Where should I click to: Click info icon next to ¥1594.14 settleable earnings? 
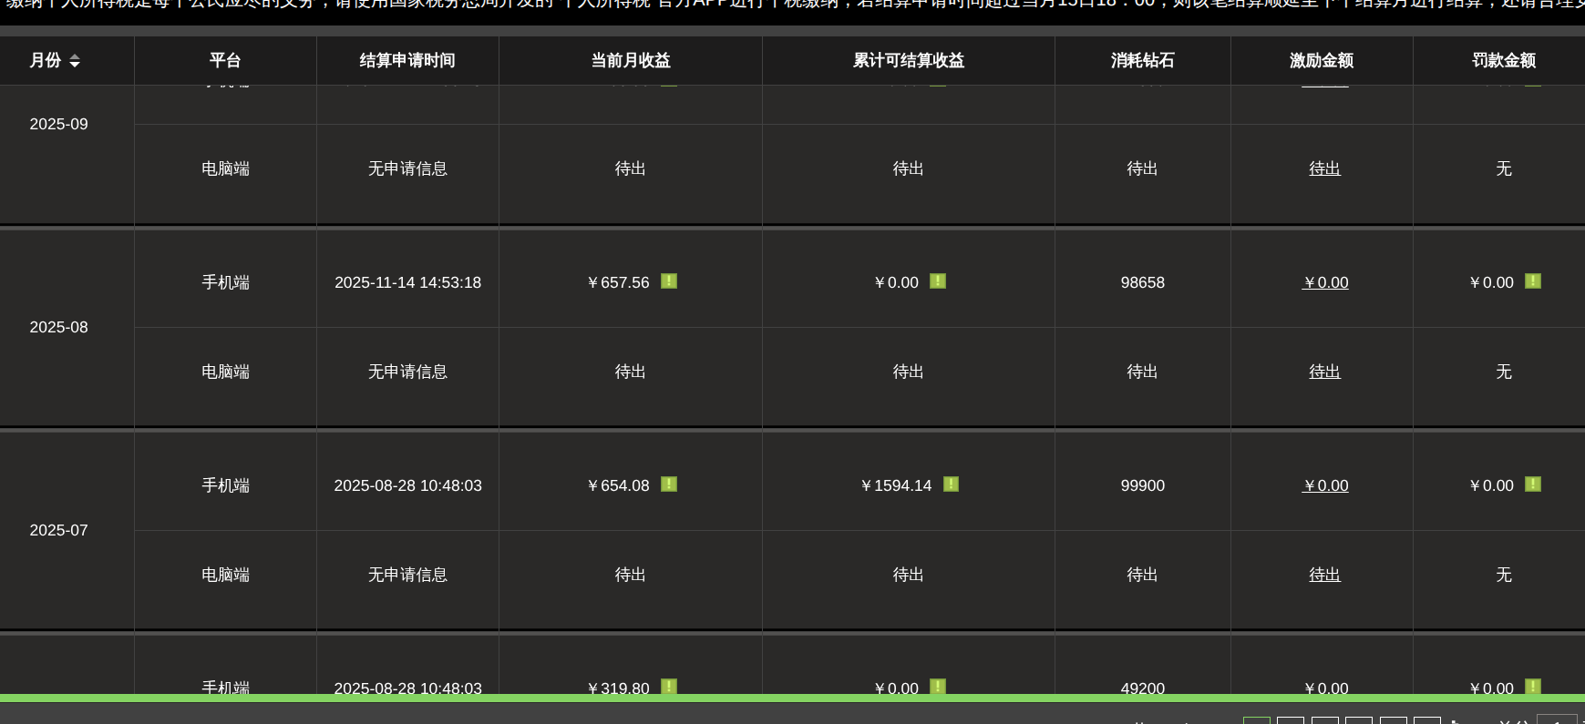click(x=951, y=484)
